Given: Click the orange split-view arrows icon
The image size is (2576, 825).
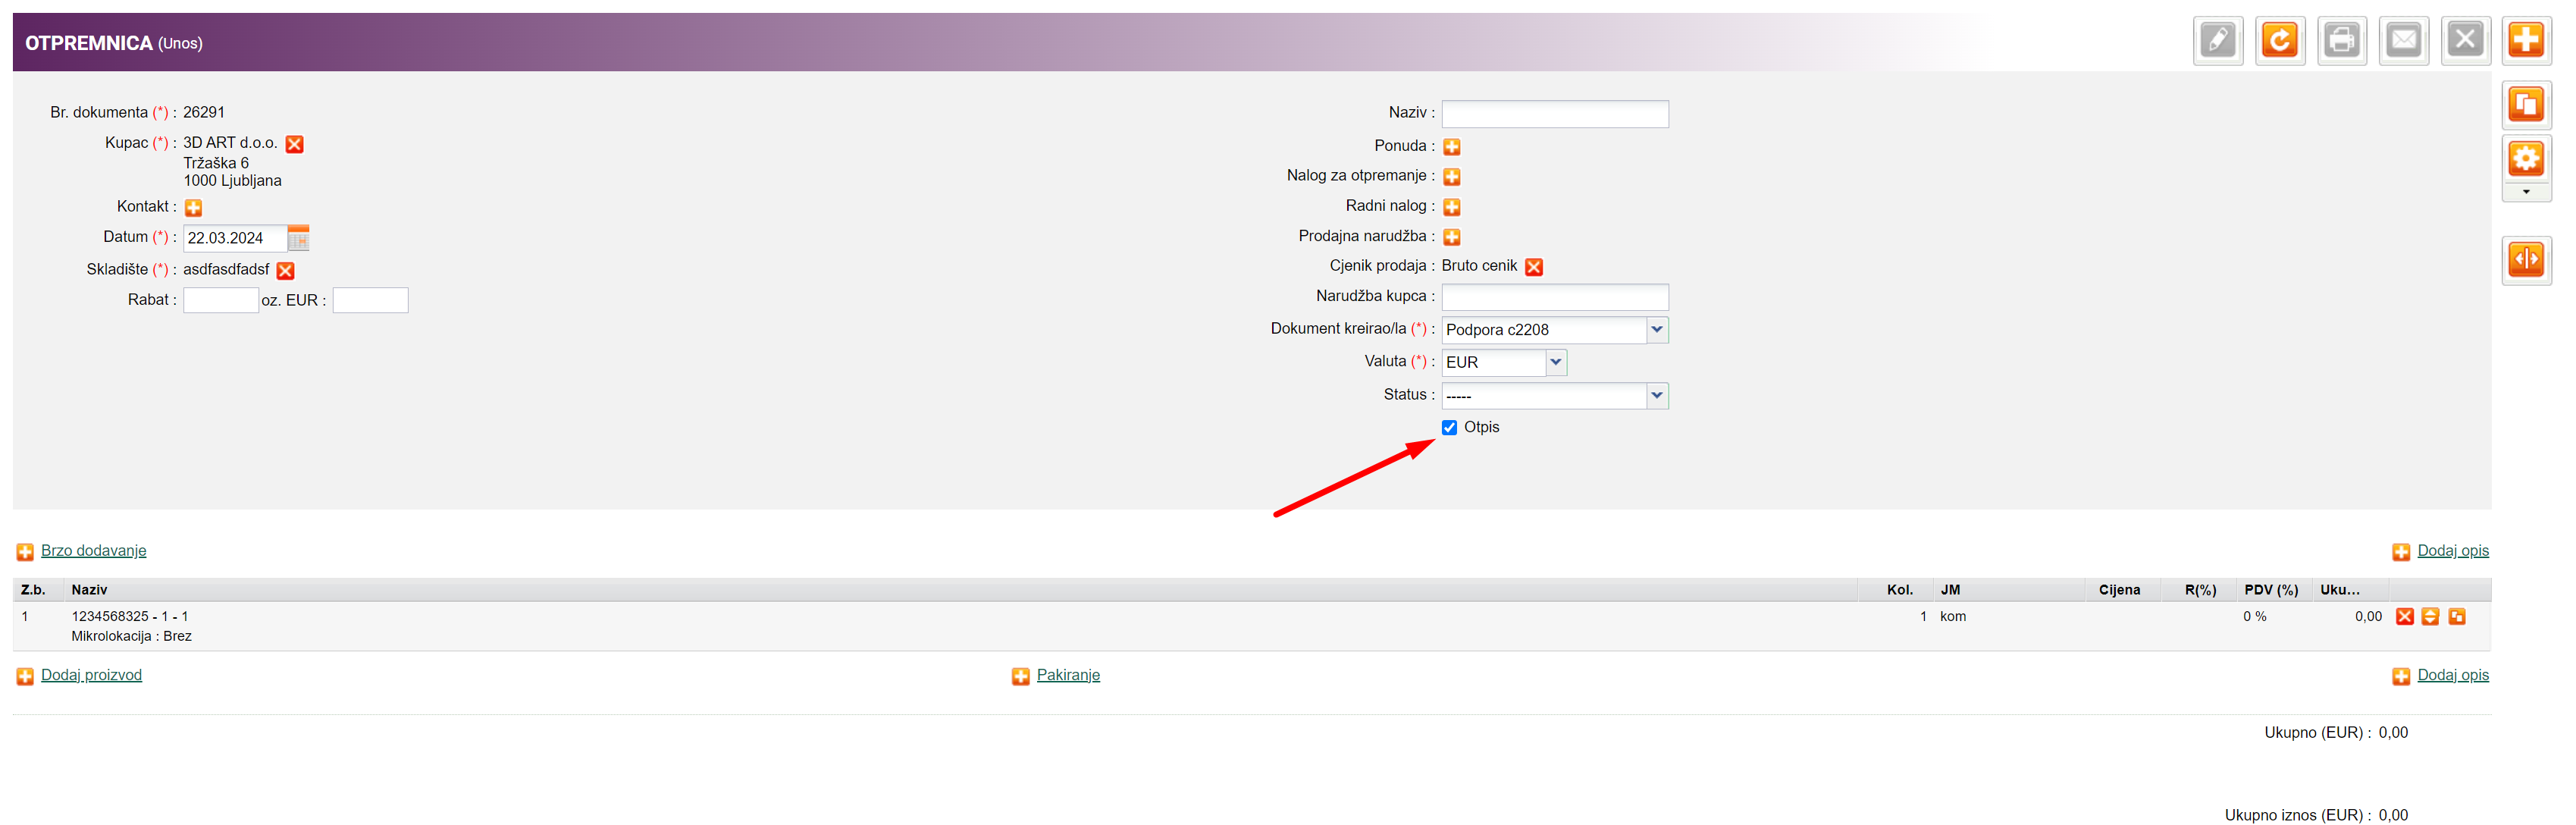Looking at the screenshot, I should click(2525, 260).
